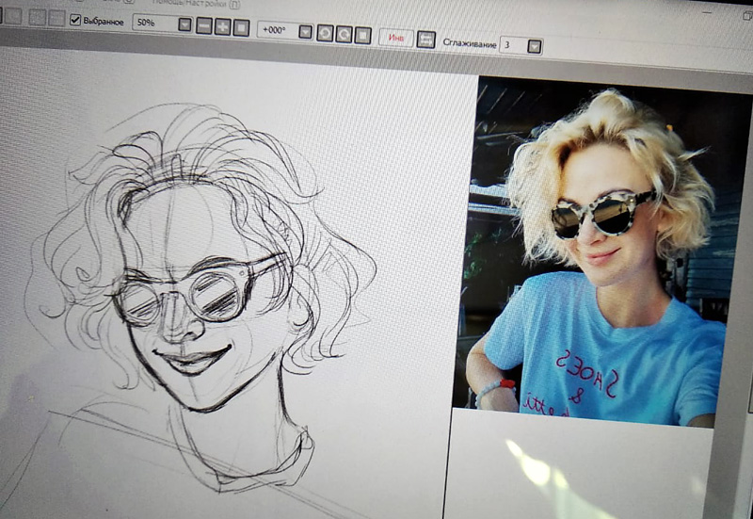This screenshot has width=753, height=519.
Task: Click the icon button right of Инв
Action: click(426, 40)
